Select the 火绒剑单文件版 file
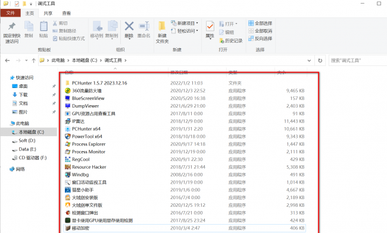 coord(84,205)
